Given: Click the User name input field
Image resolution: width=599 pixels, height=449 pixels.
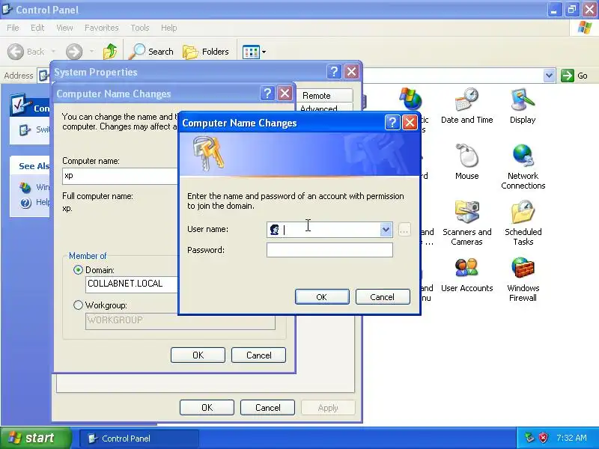Looking at the screenshot, I should (329, 230).
